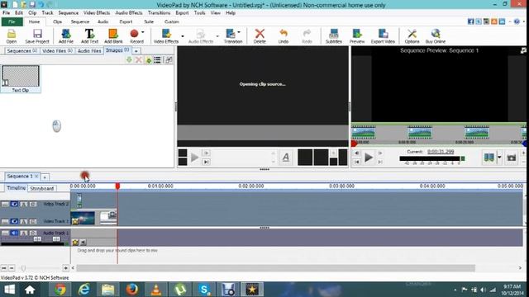Collapse Video Track 2 with minimize button
Screen dimensions: 529x297
[x=5, y=204]
